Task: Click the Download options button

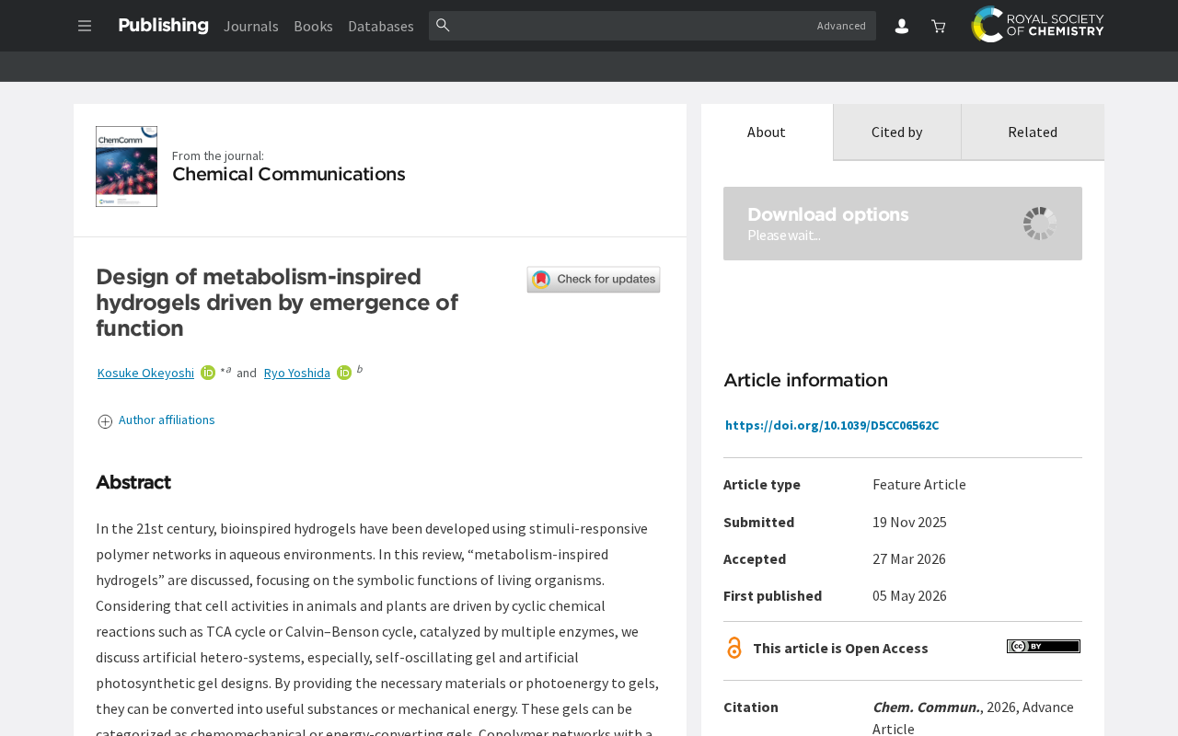Action: coord(903,224)
